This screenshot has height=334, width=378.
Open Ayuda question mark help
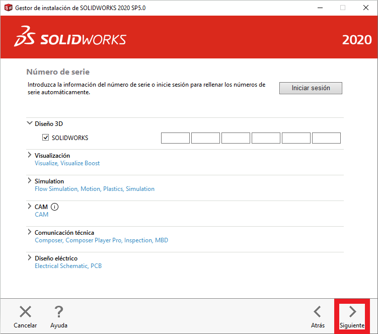58,311
